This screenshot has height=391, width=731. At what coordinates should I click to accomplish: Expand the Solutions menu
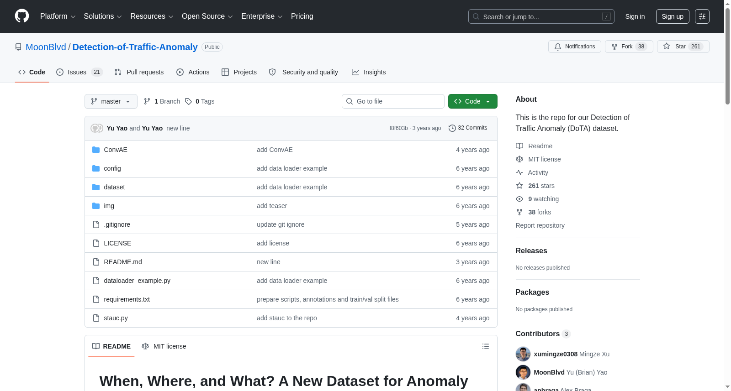(103, 16)
